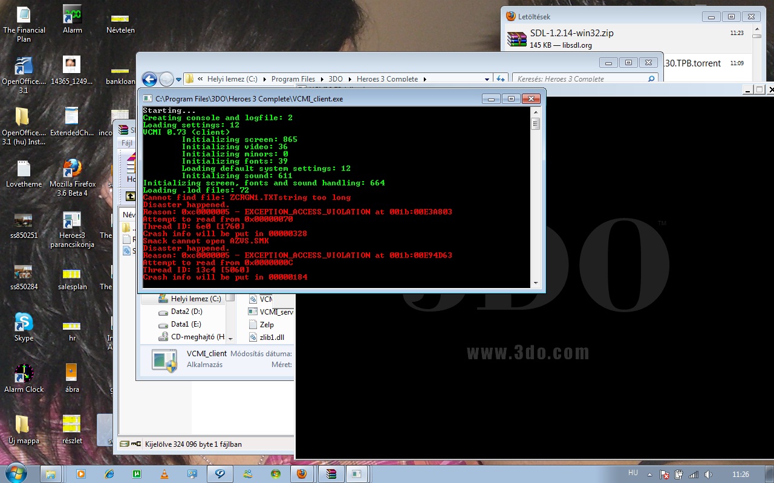Select zlib1.dll file in Explorer list
The height and width of the screenshot is (483, 774).
coord(272,337)
